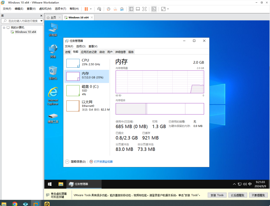The image size is (270, 206).
Task: Toggle console view mode in the toolbar
Action: click(154, 9)
